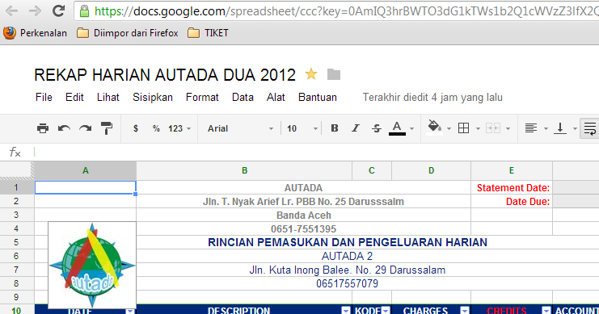This screenshot has height=314, width=599.
Task: Toggle text wrapping button
Action: (x=590, y=128)
